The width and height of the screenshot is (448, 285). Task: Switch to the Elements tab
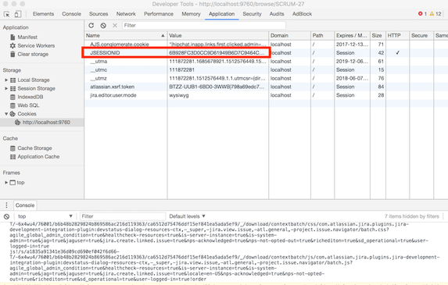tap(43, 14)
